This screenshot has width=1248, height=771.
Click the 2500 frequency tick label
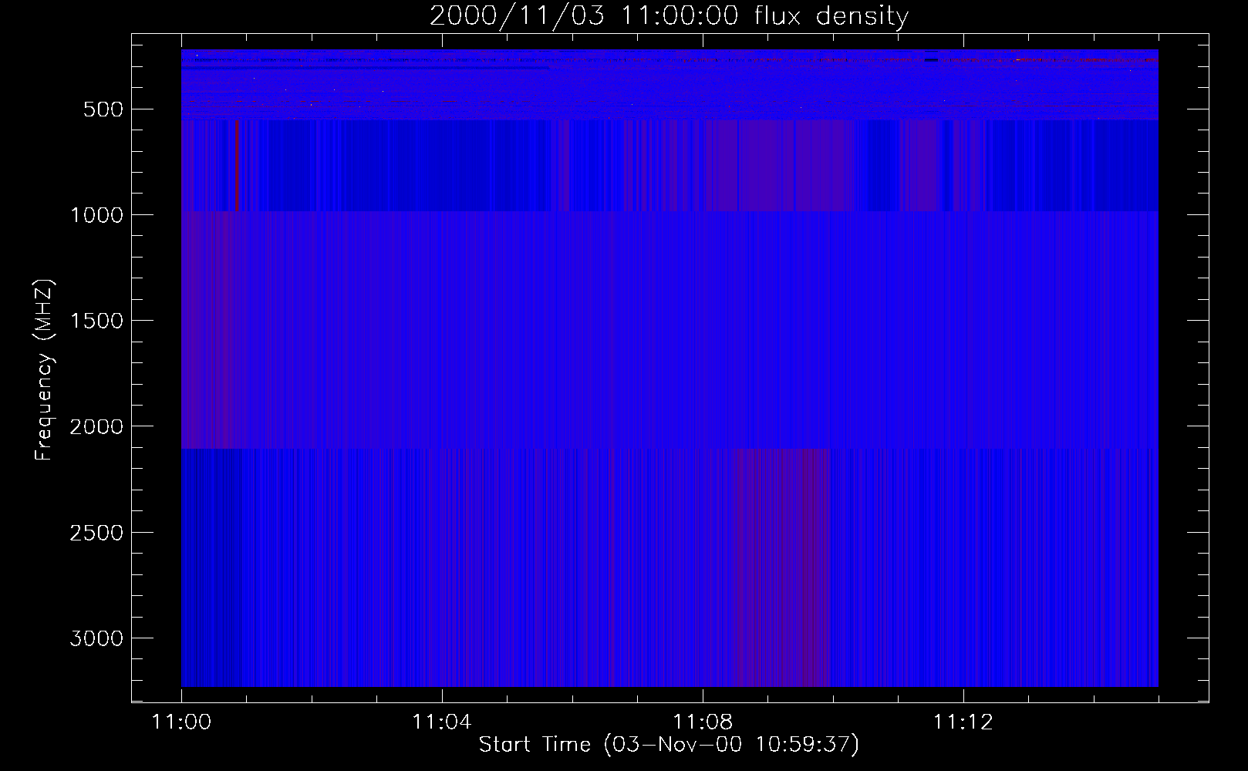point(96,533)
